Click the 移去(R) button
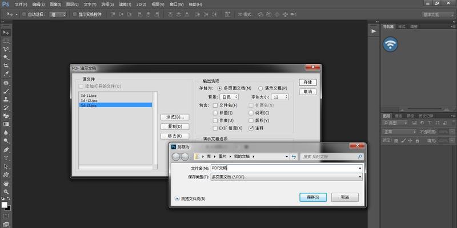The image size is (457, 228). (x=175, y=136)
